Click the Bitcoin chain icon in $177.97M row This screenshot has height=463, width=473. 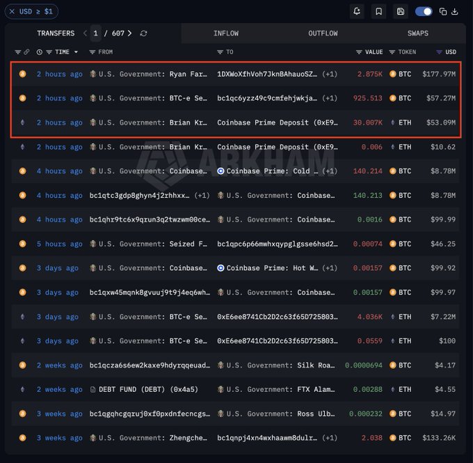22,74
